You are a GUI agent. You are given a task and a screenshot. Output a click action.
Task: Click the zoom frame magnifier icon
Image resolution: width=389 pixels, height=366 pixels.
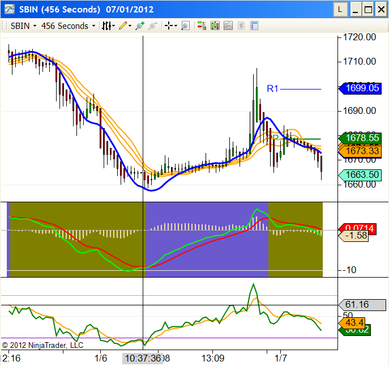tap(185, 26)
